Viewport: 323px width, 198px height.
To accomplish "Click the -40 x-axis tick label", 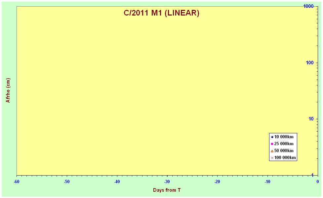I will pyautogui.click(x=117, y=181).
